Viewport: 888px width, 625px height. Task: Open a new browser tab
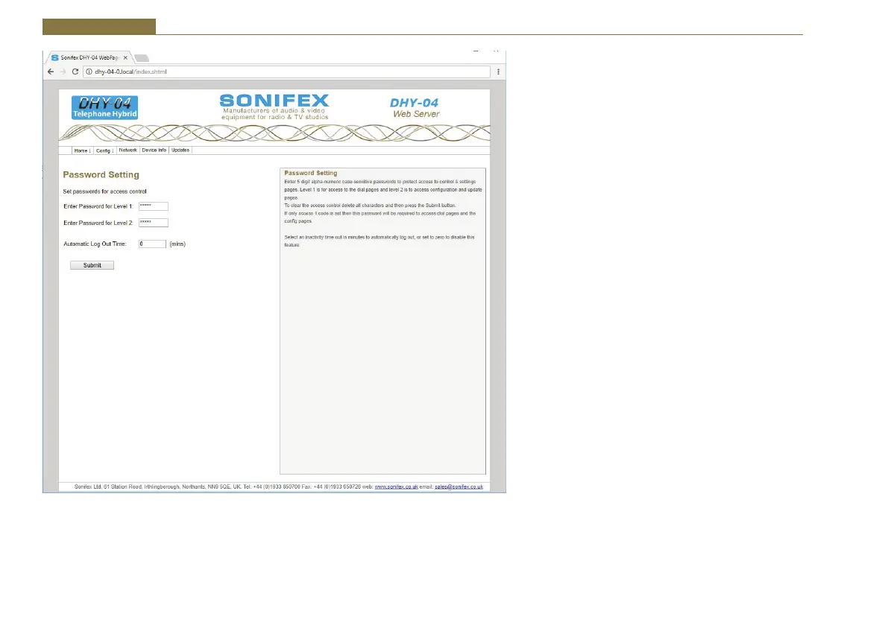[x=142, y=57]
